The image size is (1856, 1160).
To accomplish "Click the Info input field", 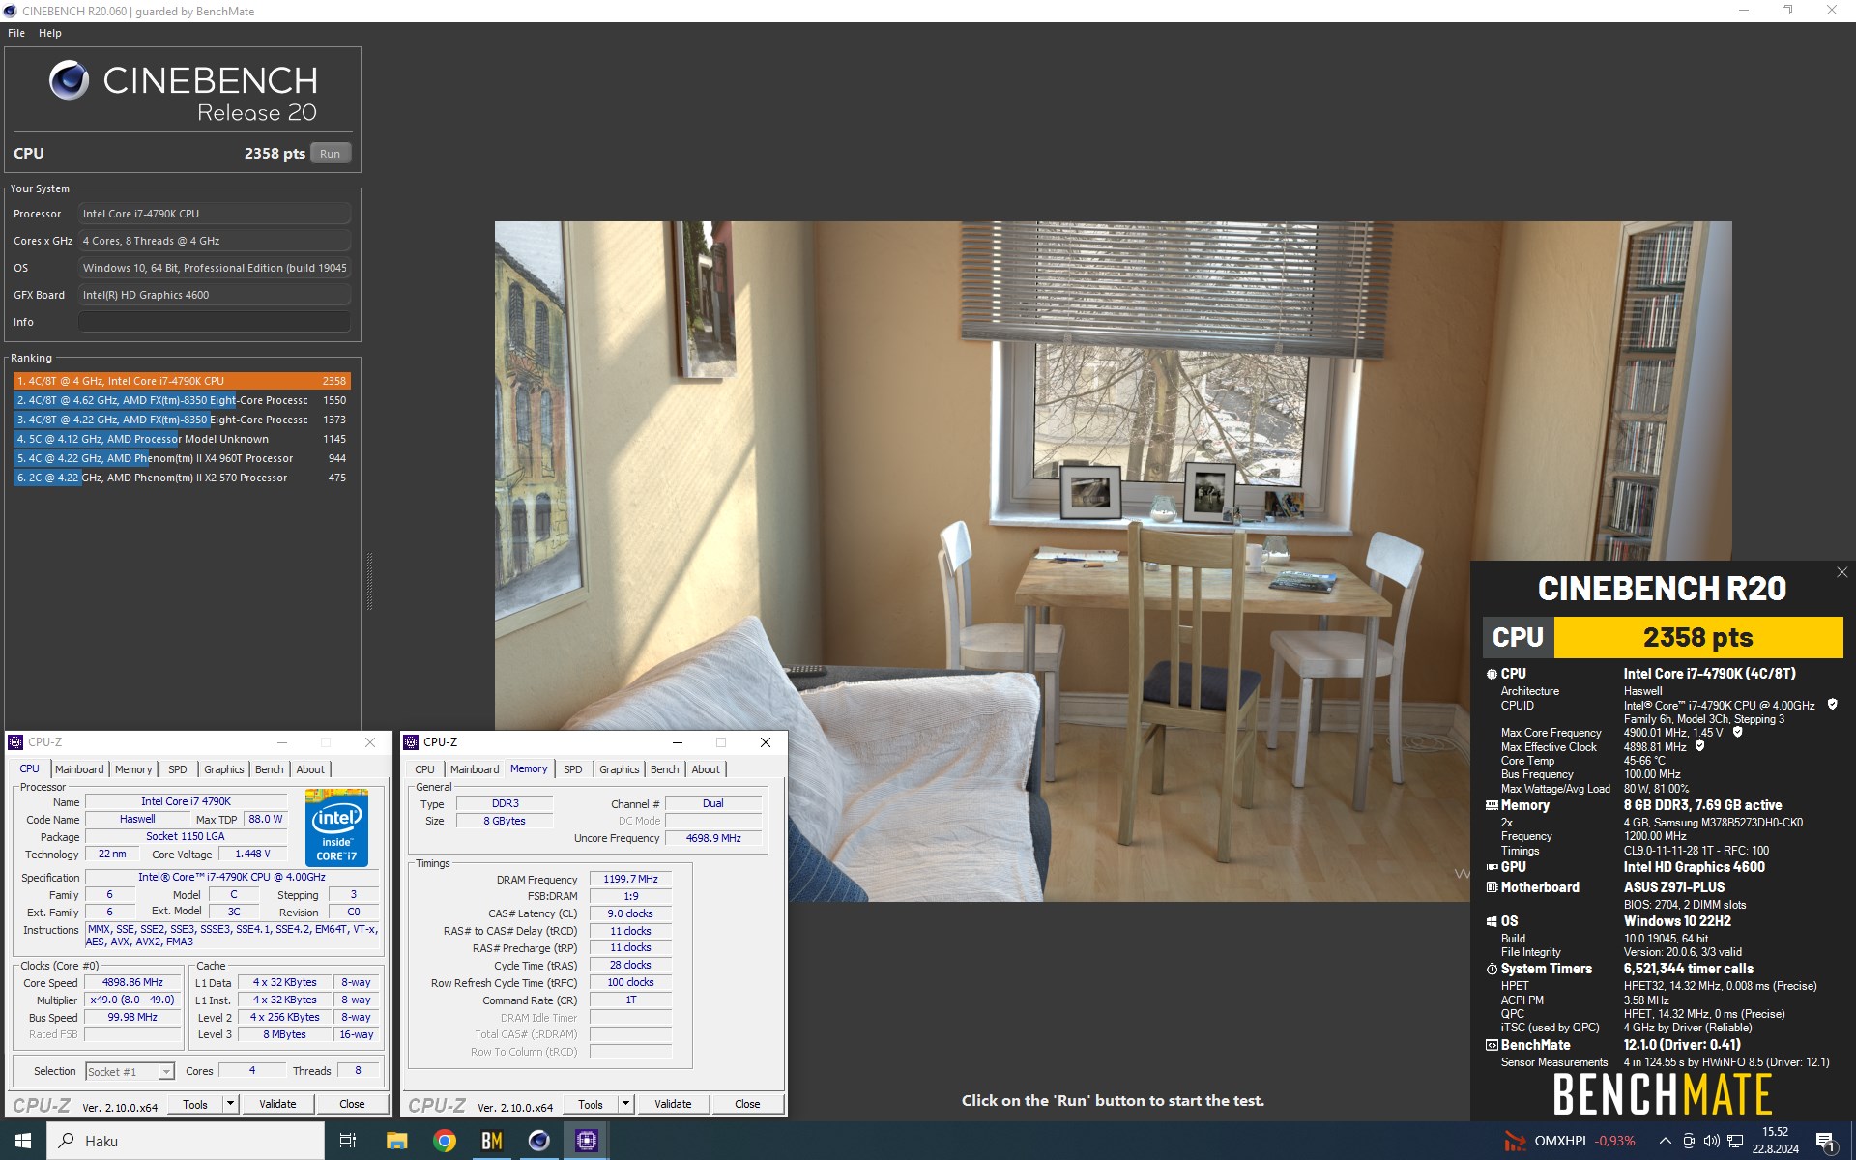I will [215, 322].
